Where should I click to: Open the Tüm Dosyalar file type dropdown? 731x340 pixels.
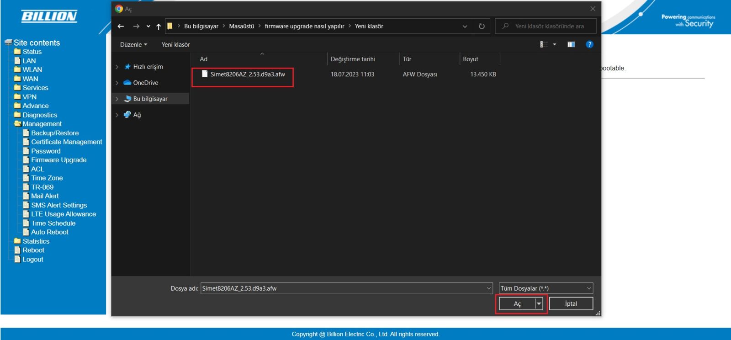pos(546,288)
